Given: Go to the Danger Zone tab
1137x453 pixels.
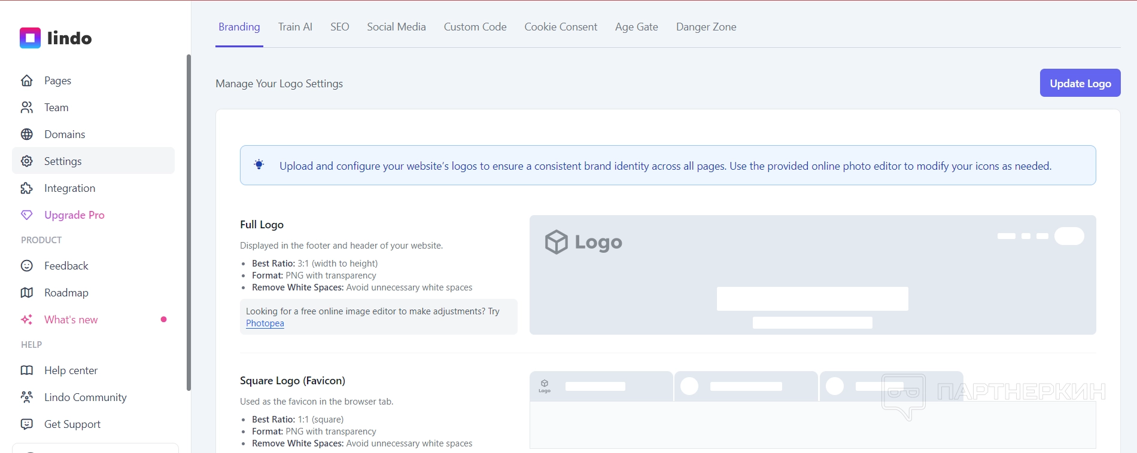Looking at the screenshot, I should click(x=706, y=27).
